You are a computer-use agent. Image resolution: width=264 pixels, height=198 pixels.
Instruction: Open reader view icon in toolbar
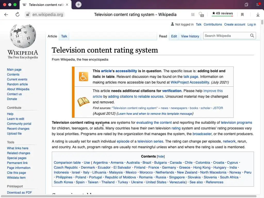[193, 15]
